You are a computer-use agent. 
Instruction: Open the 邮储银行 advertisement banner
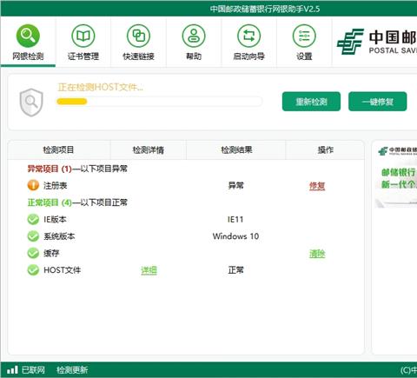pyautogui.click(x=396, y=176)
